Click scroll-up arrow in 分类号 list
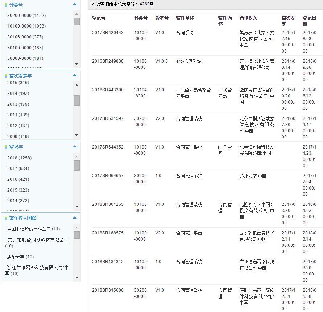 click(76, 14)
